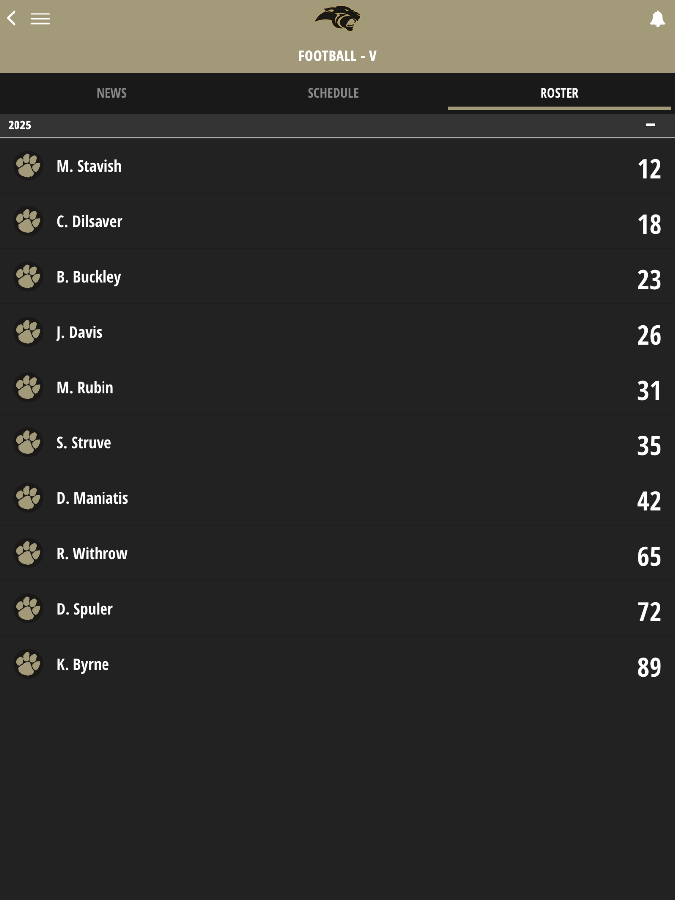Tap jersey number 72 for D. Spuler
The image size is (675, 900).
click(649, 611)
